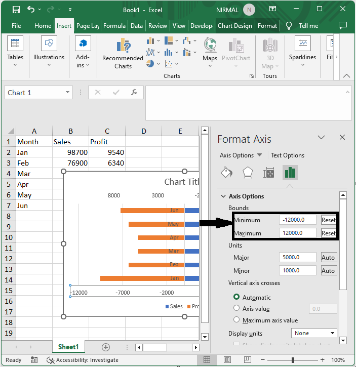Select the Automatic radio button

(x=236, y=297)
